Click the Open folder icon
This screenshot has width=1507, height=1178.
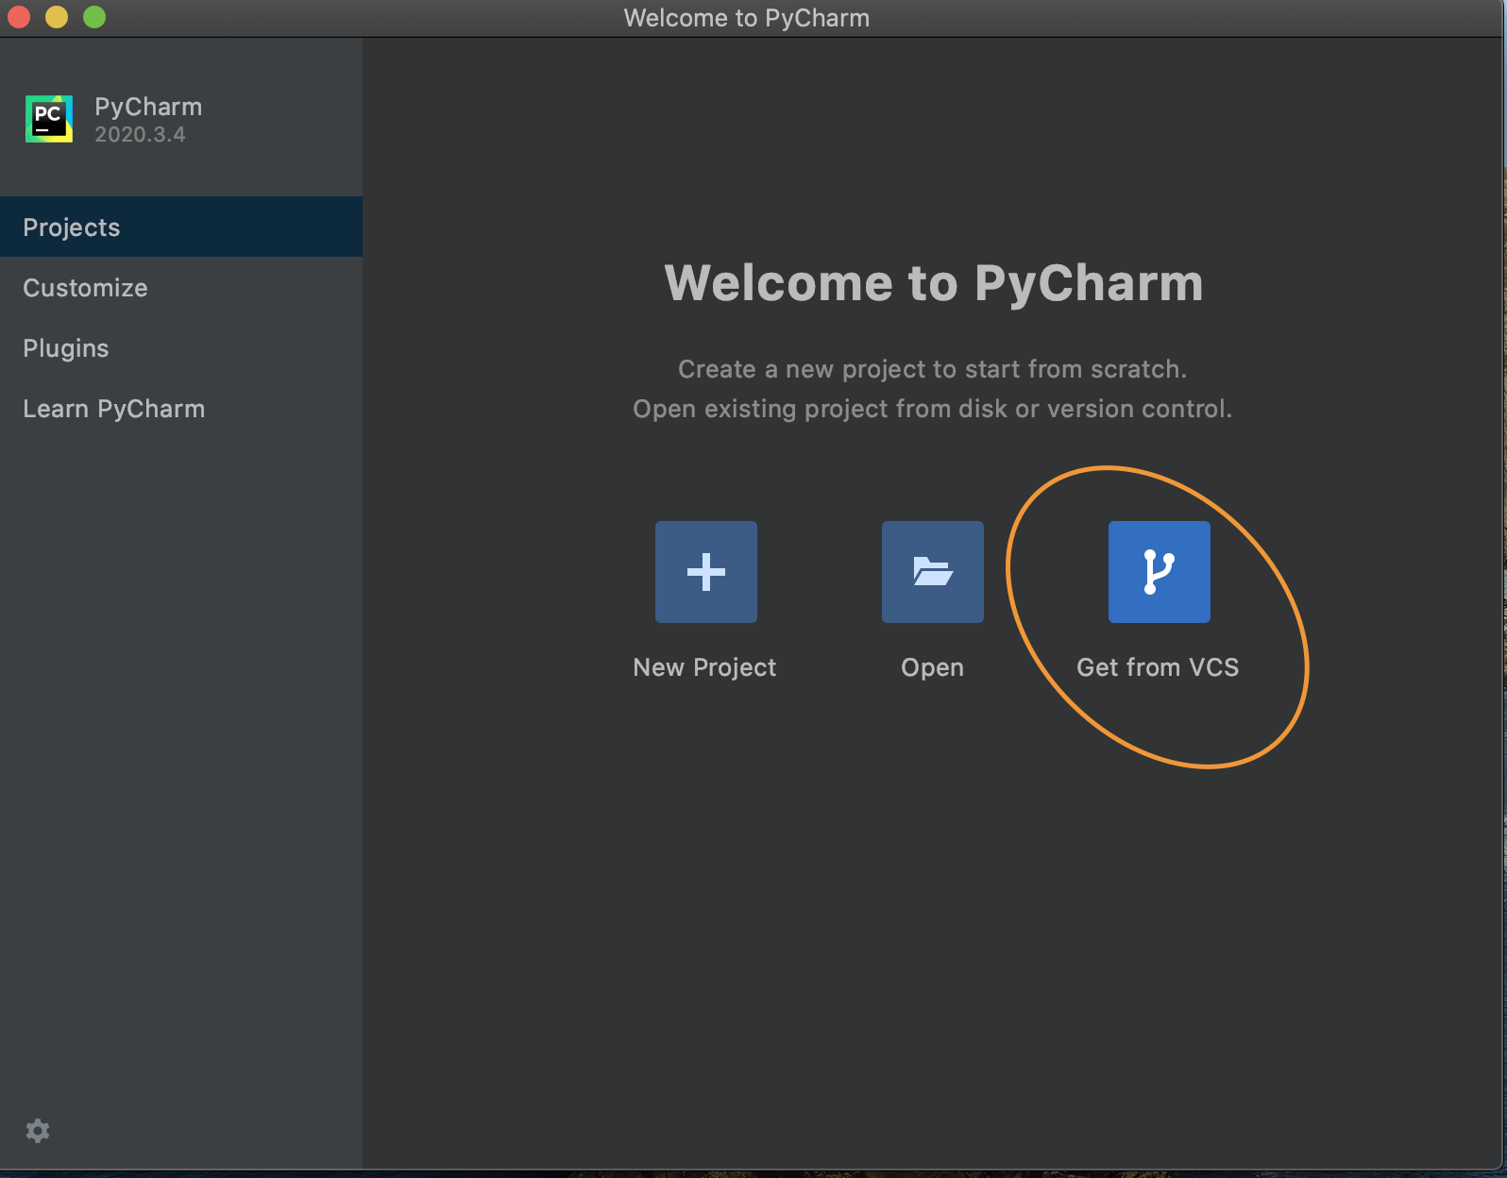(x=933, y=572)
